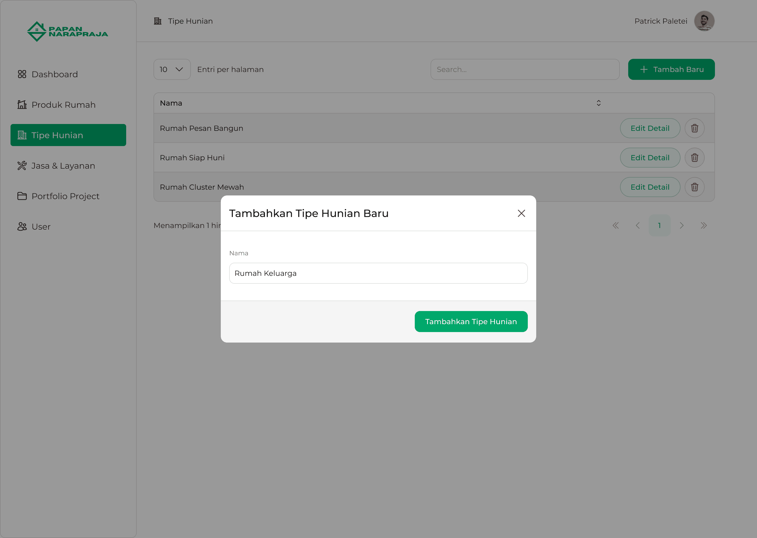Viewport: 757px width, 538px height.
Task: Go to the last page
Action: (x=703, y=226)
